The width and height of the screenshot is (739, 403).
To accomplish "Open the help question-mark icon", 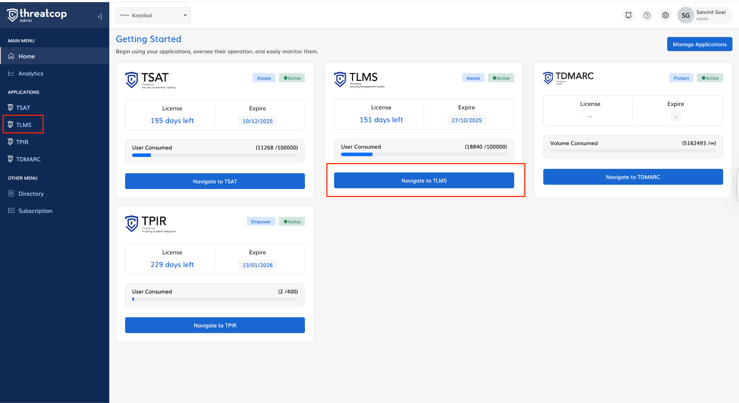I will [x=647, y=15].
